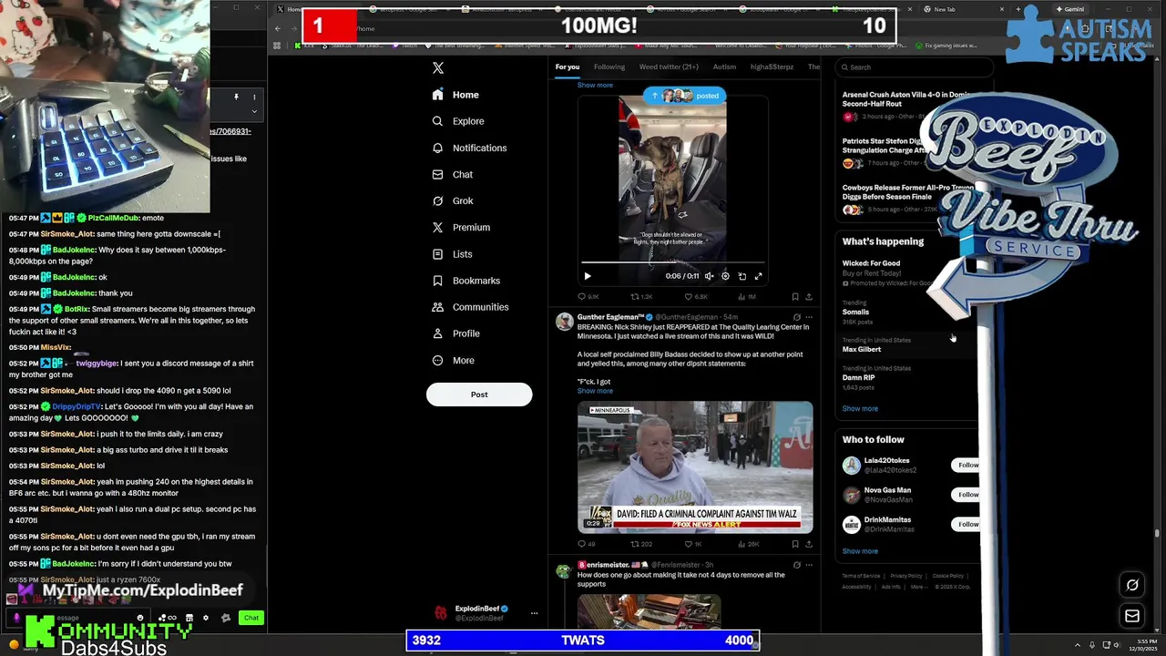The height and width of the screenshot is (656, 1166).
Task: Open Chat in the X sidebar
Action: click(x=452, y=174)
